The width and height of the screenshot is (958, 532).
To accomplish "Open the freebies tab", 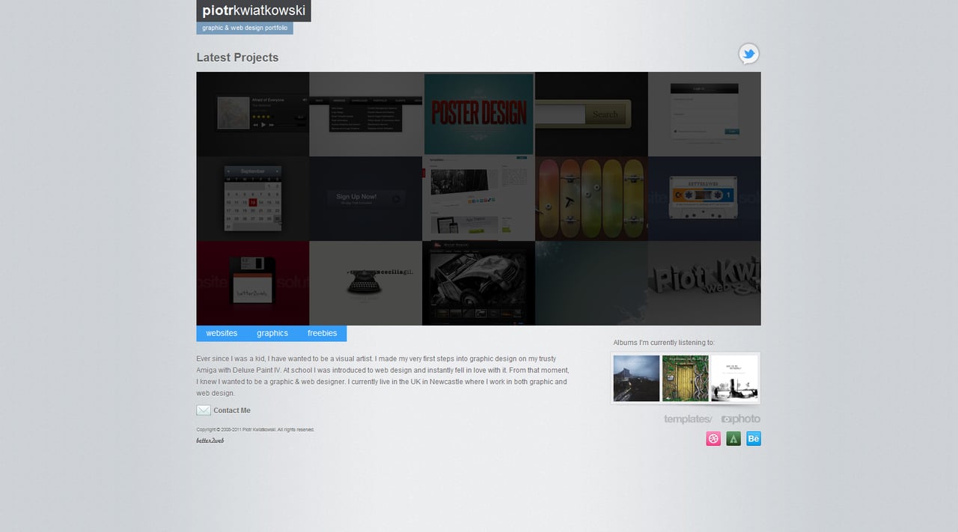I will 322,332.
